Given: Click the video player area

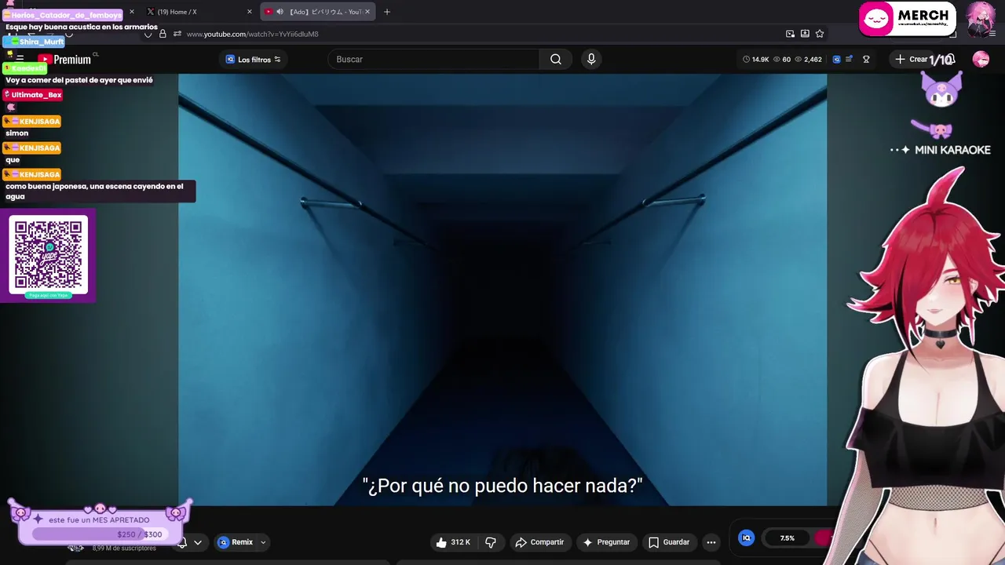Looking at the screenshot, I should point(502,290).
